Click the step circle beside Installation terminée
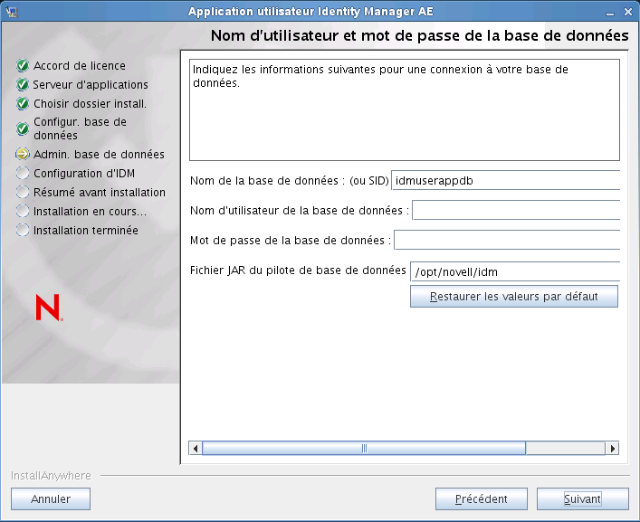Viewport: 640px width, 522px height. 23,230
